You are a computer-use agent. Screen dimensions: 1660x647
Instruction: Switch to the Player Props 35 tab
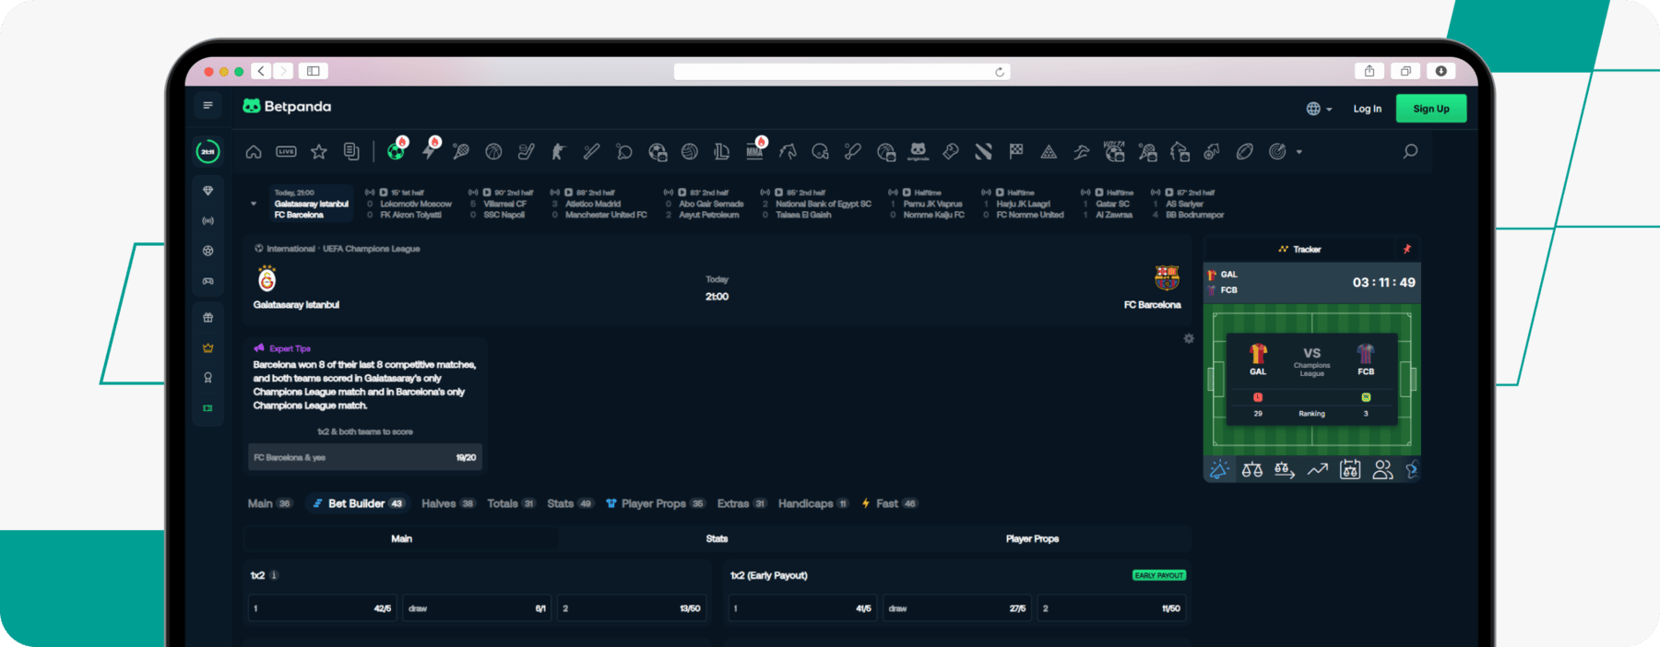point(655,503)
